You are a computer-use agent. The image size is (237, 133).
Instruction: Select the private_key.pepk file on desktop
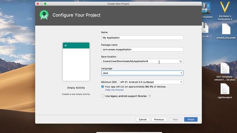[x=226, y=31]
